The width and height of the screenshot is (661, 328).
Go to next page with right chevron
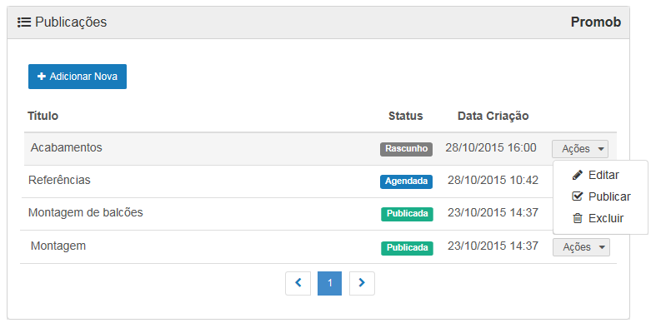click(x=362, y=283)
